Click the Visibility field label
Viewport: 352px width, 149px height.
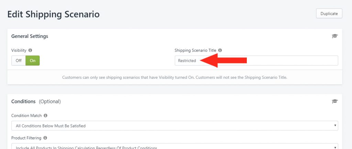(19, 50)
